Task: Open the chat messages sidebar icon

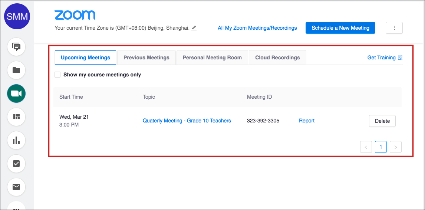Action: click(x=16, y=47)
